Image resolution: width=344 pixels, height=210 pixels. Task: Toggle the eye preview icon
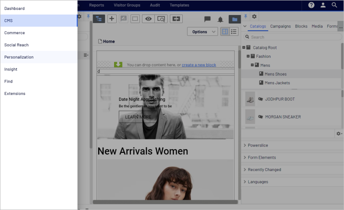point(148,19)
